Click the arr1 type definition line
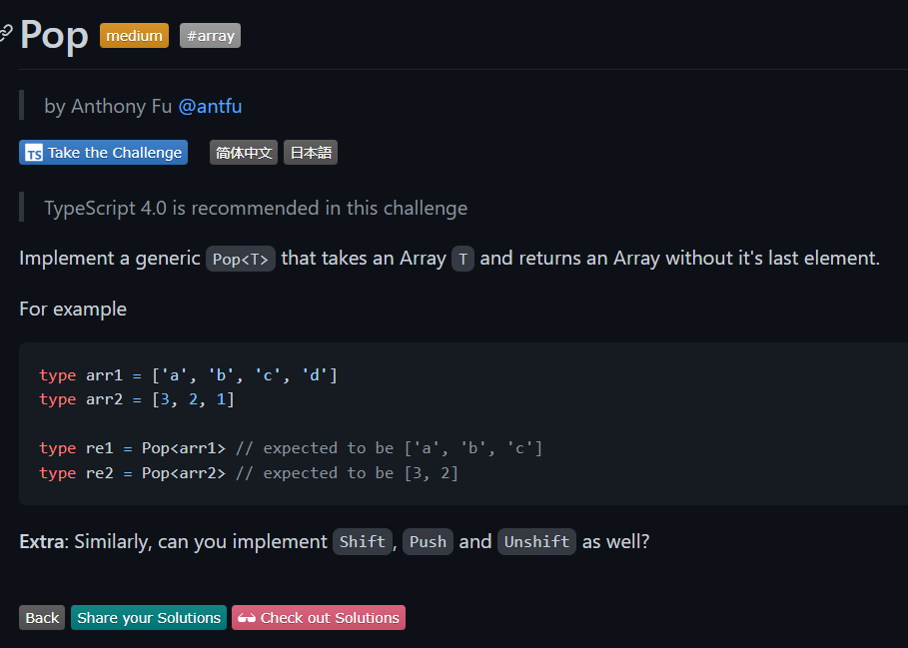Viewport: 908px width, 648px height. coord(188,375)
